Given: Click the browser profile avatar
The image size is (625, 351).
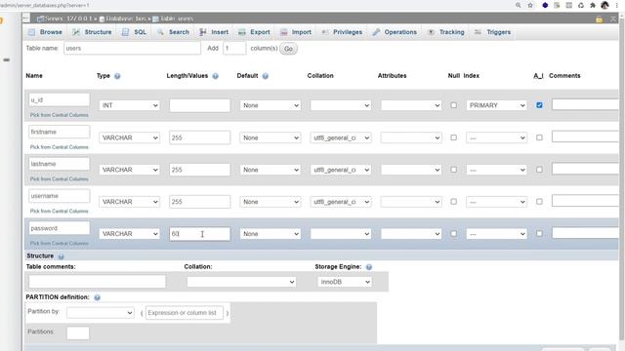Looking at the screenshot, I should (x=604, y=5).
